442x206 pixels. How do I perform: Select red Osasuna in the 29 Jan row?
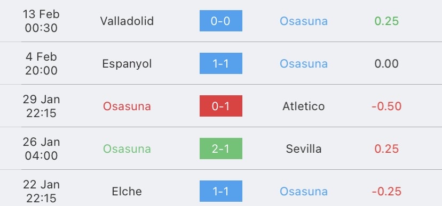point(127,106)
